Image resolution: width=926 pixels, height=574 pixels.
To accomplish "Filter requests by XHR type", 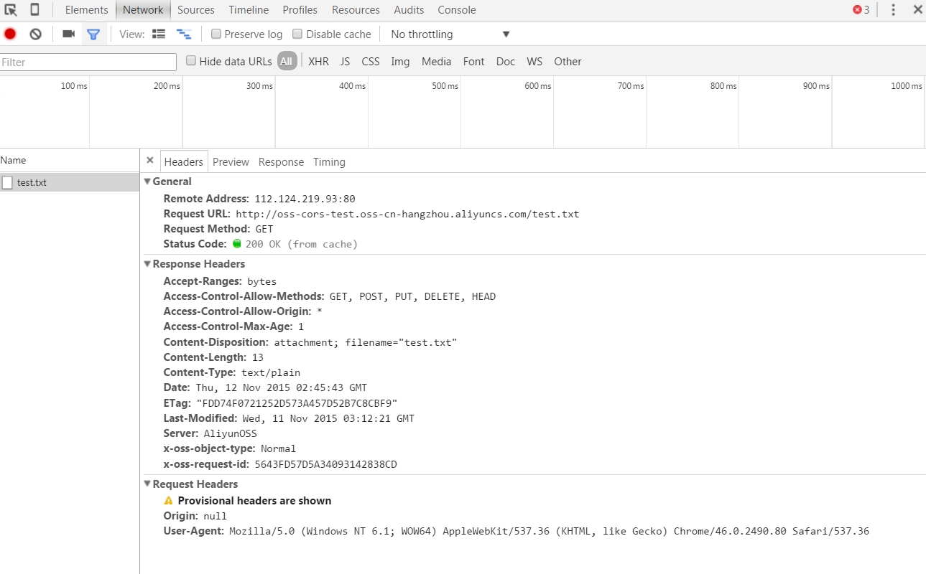I will [x=318, y=62].
